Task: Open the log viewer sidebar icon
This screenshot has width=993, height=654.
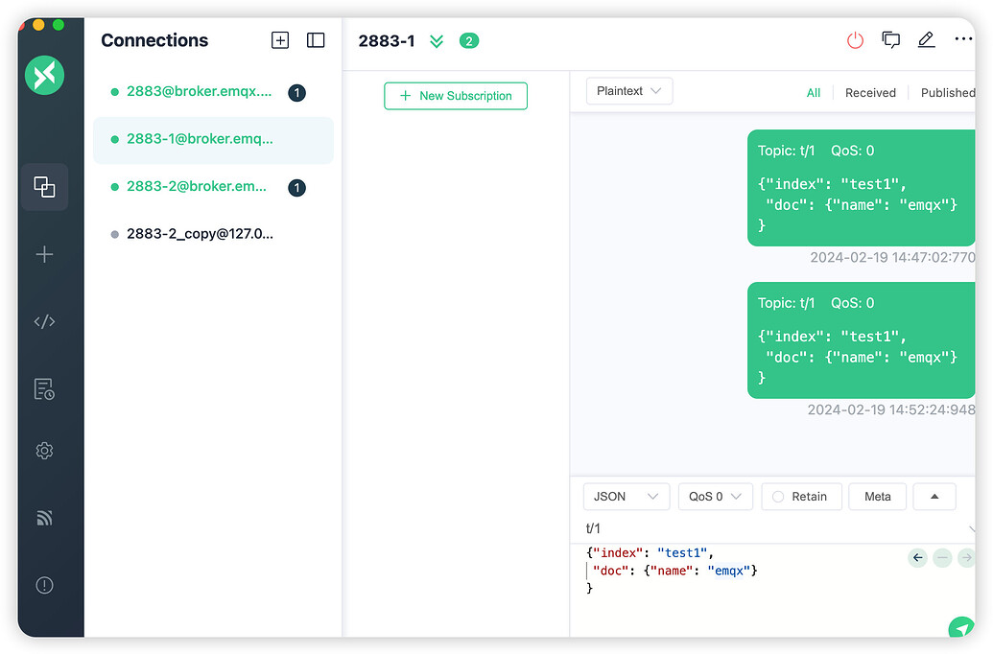Action: click(44, 388)
